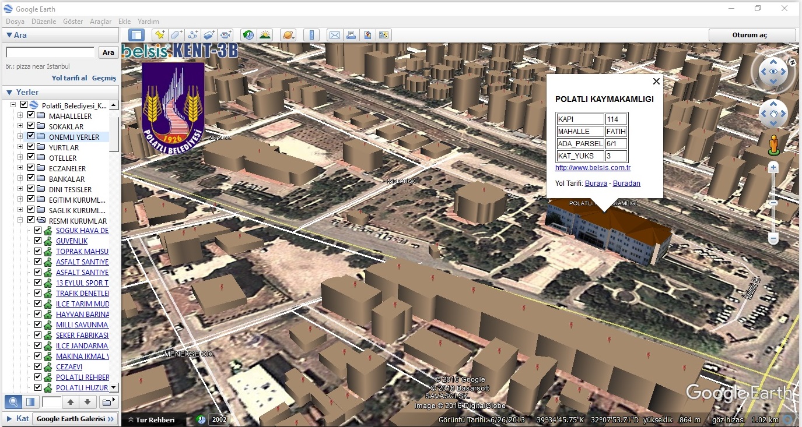Expand the BANKALAR folder

(x=20, y=178)
